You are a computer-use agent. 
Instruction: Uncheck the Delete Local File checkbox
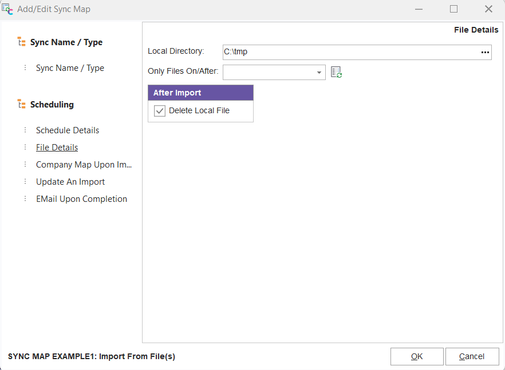click(x=160, y=111)
